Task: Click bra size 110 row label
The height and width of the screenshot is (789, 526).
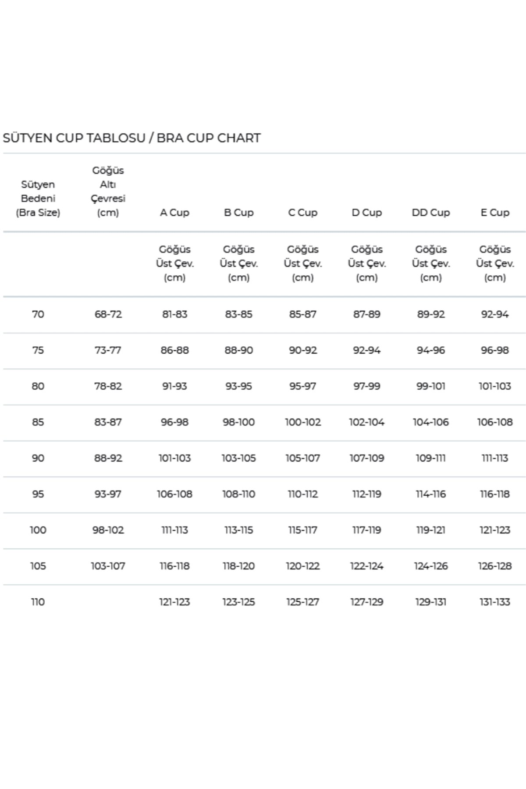Action: 38,602
